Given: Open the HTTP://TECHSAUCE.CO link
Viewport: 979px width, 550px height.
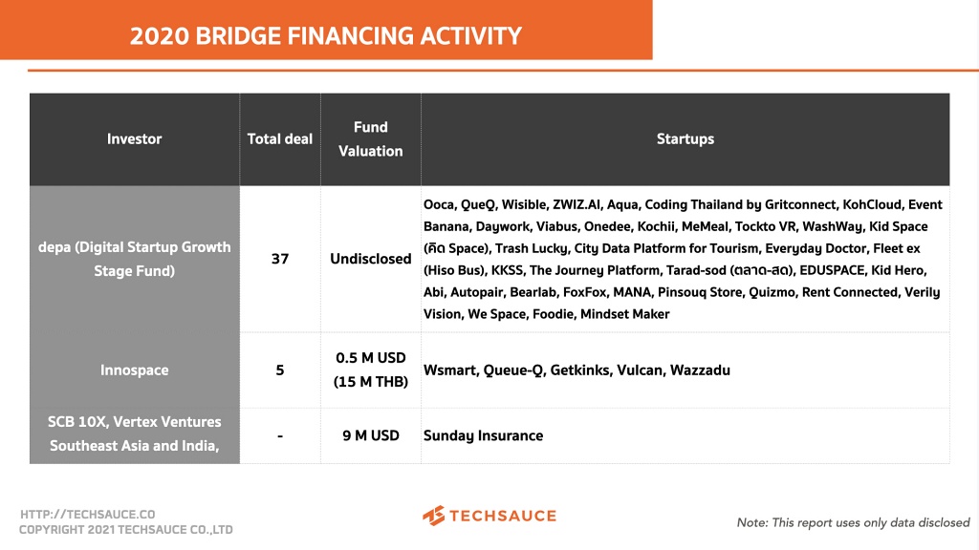Looking at the screenshot, I should coord(88,514).
